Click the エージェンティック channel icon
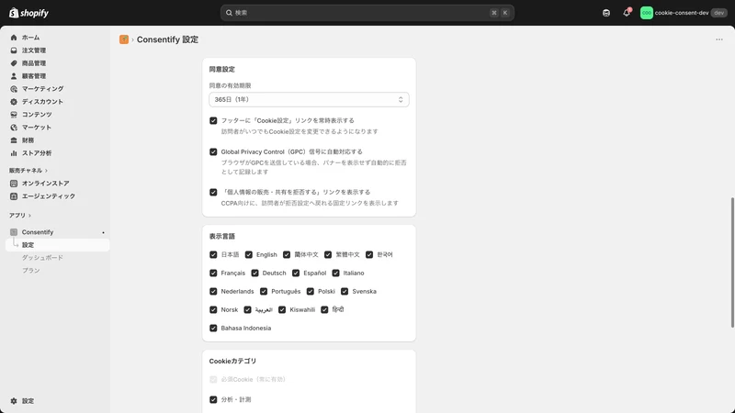The width and height of the screenshot is (735, 413). click(x=14, y=196)
